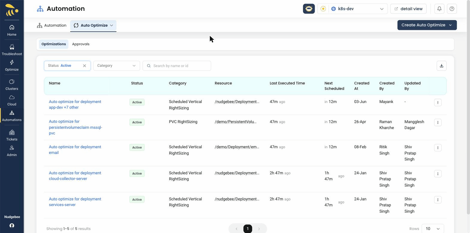Open actions menu for deployment email row
Viewport: 470px width, 233px height.
coord(438,148)
